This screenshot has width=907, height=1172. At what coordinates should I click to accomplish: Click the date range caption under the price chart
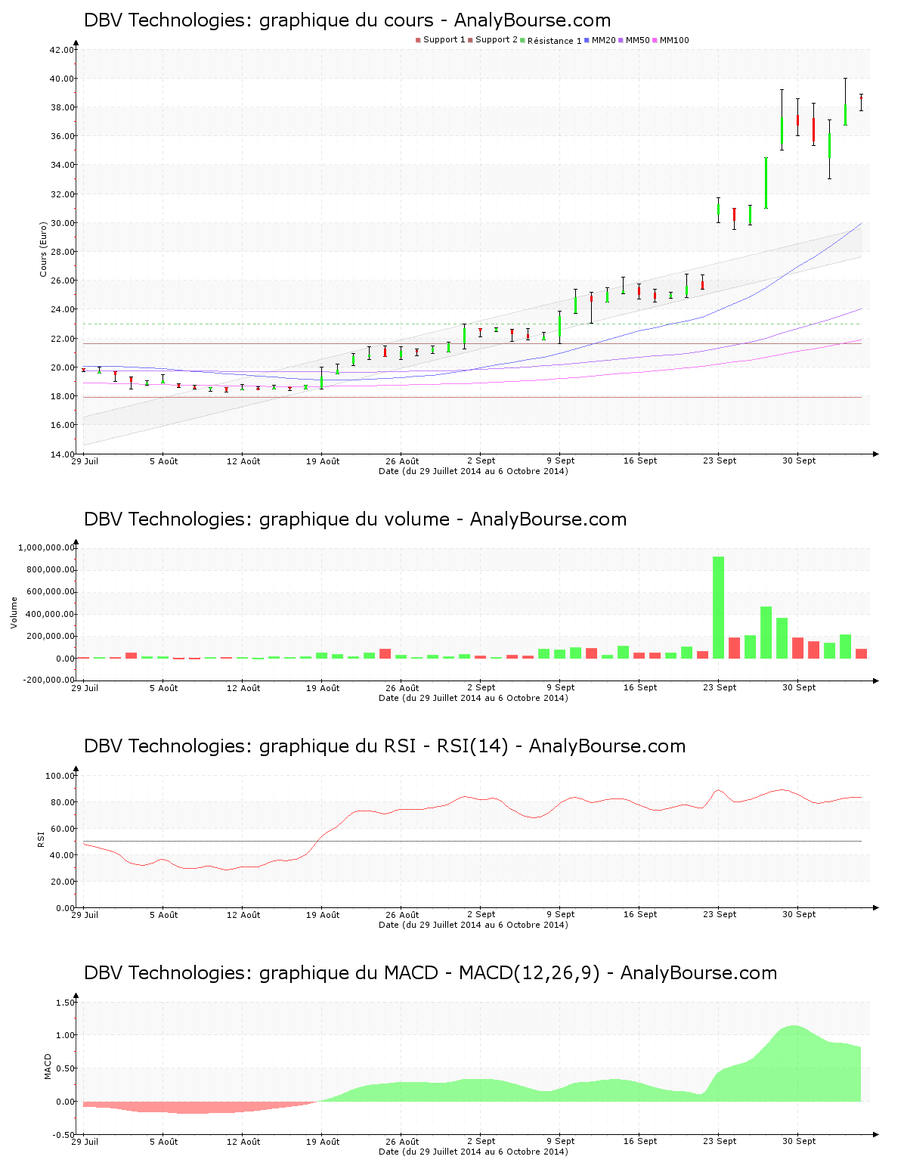473,471
